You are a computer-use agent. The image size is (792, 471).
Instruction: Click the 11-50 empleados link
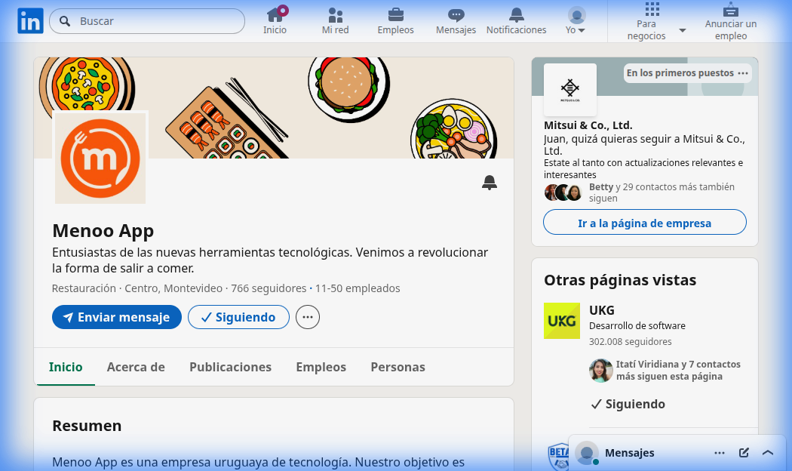tap(358, 288)
